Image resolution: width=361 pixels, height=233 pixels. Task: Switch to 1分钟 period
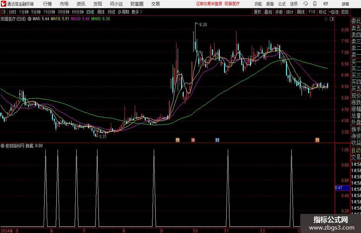23,12
